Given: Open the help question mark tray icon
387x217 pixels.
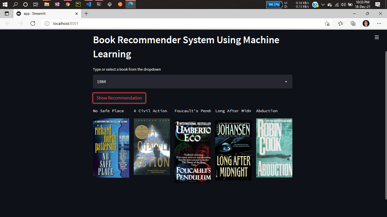Looking at the screenshot, I should 315,5.
